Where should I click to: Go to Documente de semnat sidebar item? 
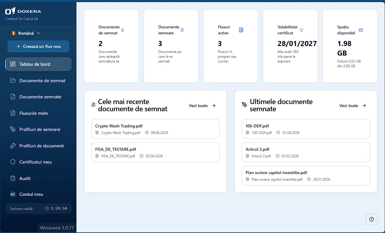(38, 80)
